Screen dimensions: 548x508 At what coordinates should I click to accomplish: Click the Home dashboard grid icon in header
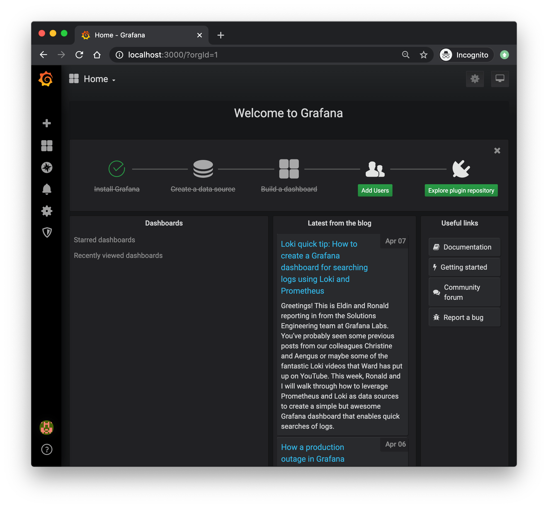[74, 79]
